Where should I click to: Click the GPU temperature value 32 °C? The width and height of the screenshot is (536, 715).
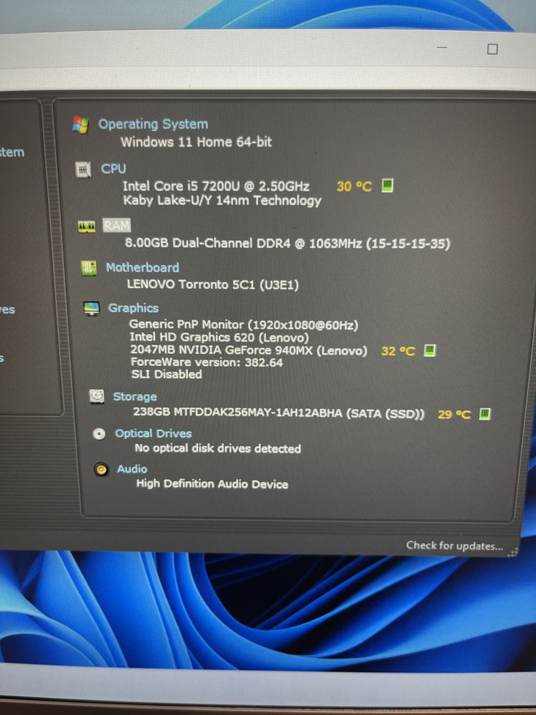click(x=398, y=351)
